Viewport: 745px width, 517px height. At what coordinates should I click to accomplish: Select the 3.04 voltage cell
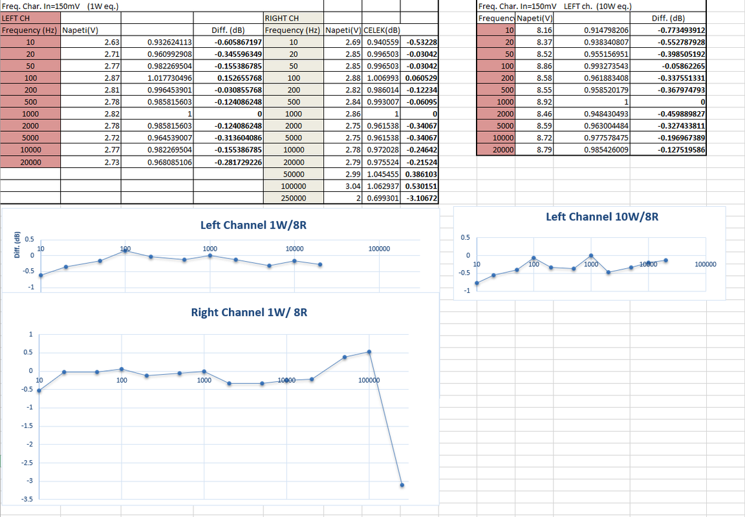pyautogui.click(x=343, y=186)
